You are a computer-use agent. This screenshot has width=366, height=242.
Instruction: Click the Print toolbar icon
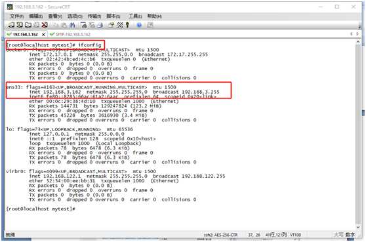pyautogui.click(x=100, y=25)
